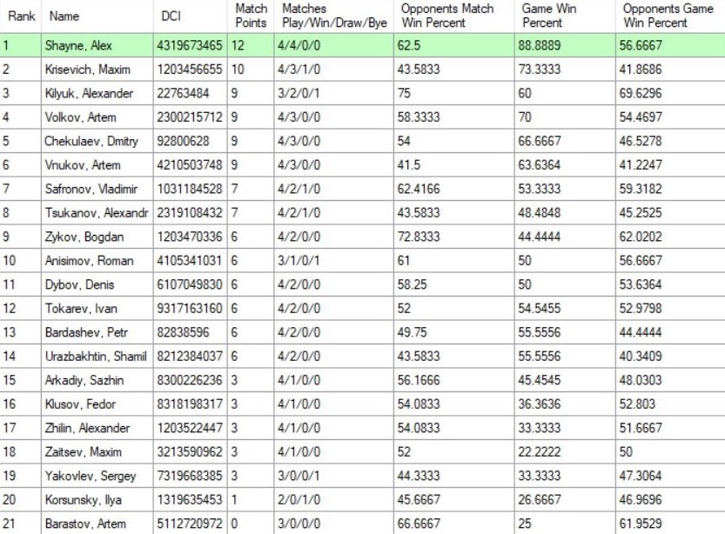Click the name Urazbakhtin, Shamil

click(x=95, y=357)
